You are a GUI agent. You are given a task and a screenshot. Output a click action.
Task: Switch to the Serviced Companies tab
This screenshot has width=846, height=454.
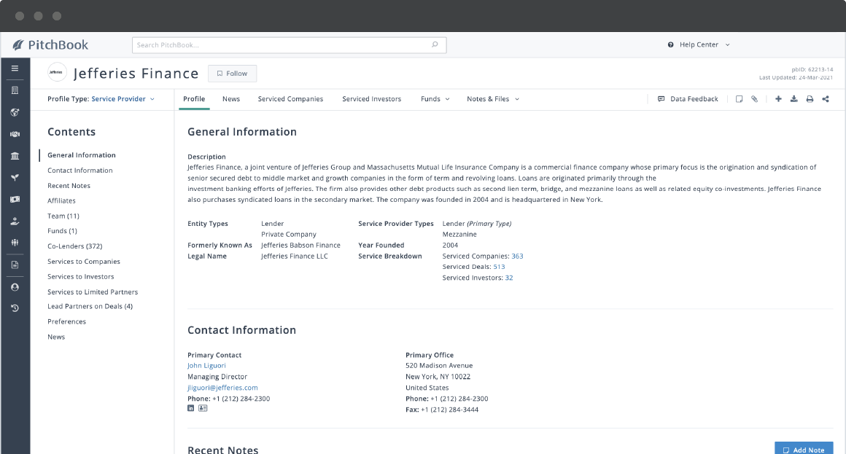tap(290, 98)
